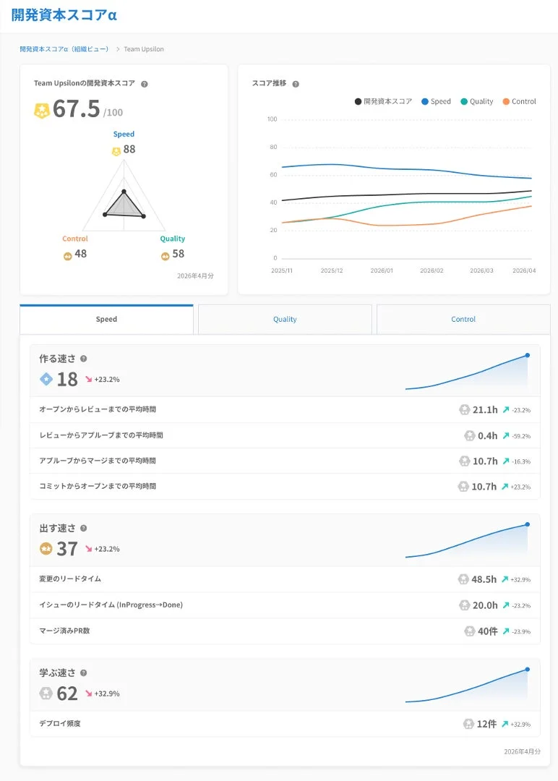This screenshot has height=781, width=558.
Task: Click help icon next to 学ぶ速さ
Action: point(84,673)
